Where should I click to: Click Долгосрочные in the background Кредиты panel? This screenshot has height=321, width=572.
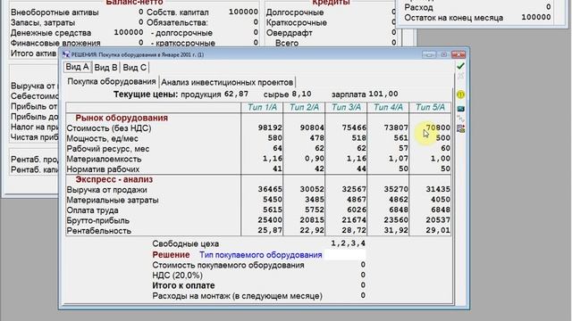coord(295,12)
